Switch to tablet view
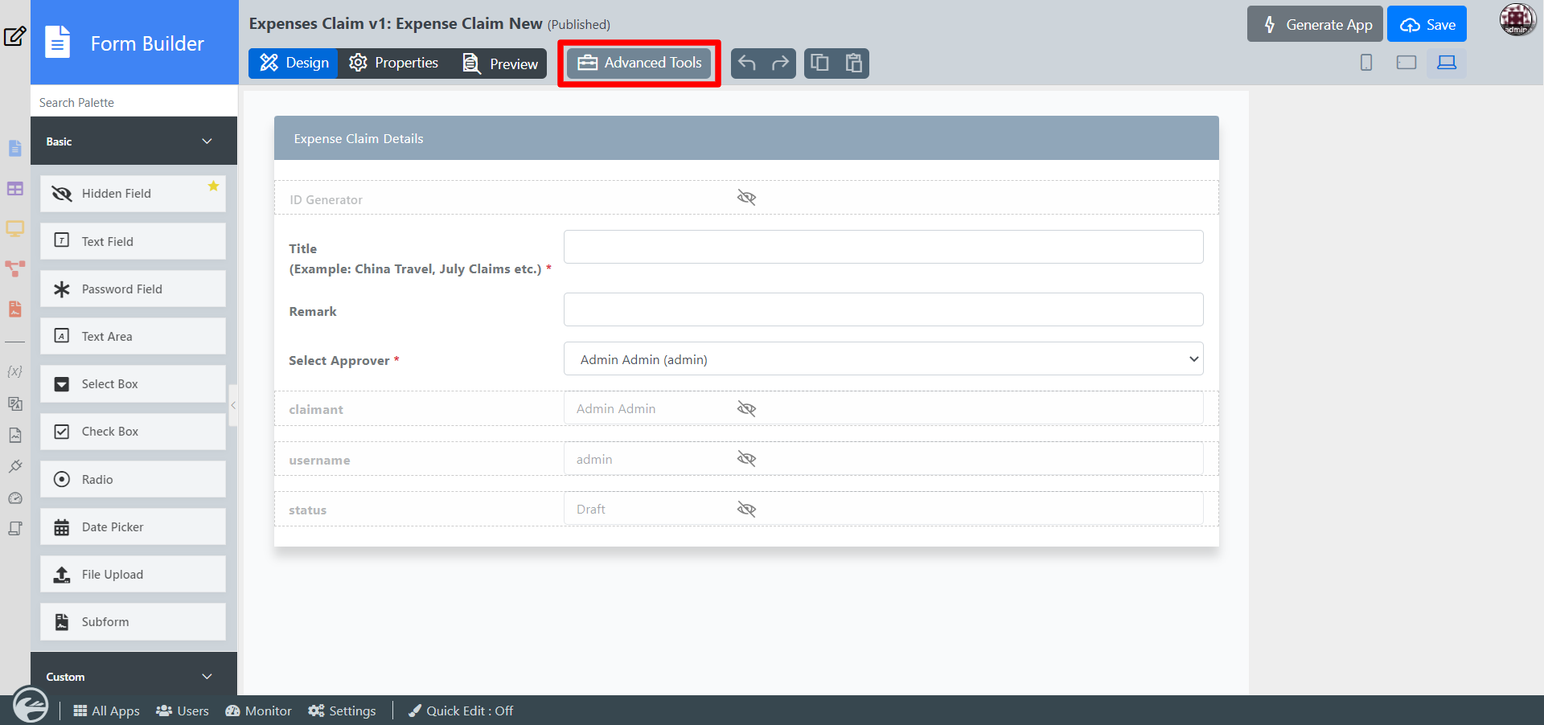1544x725 pixels. click(x=1406, y=63)
